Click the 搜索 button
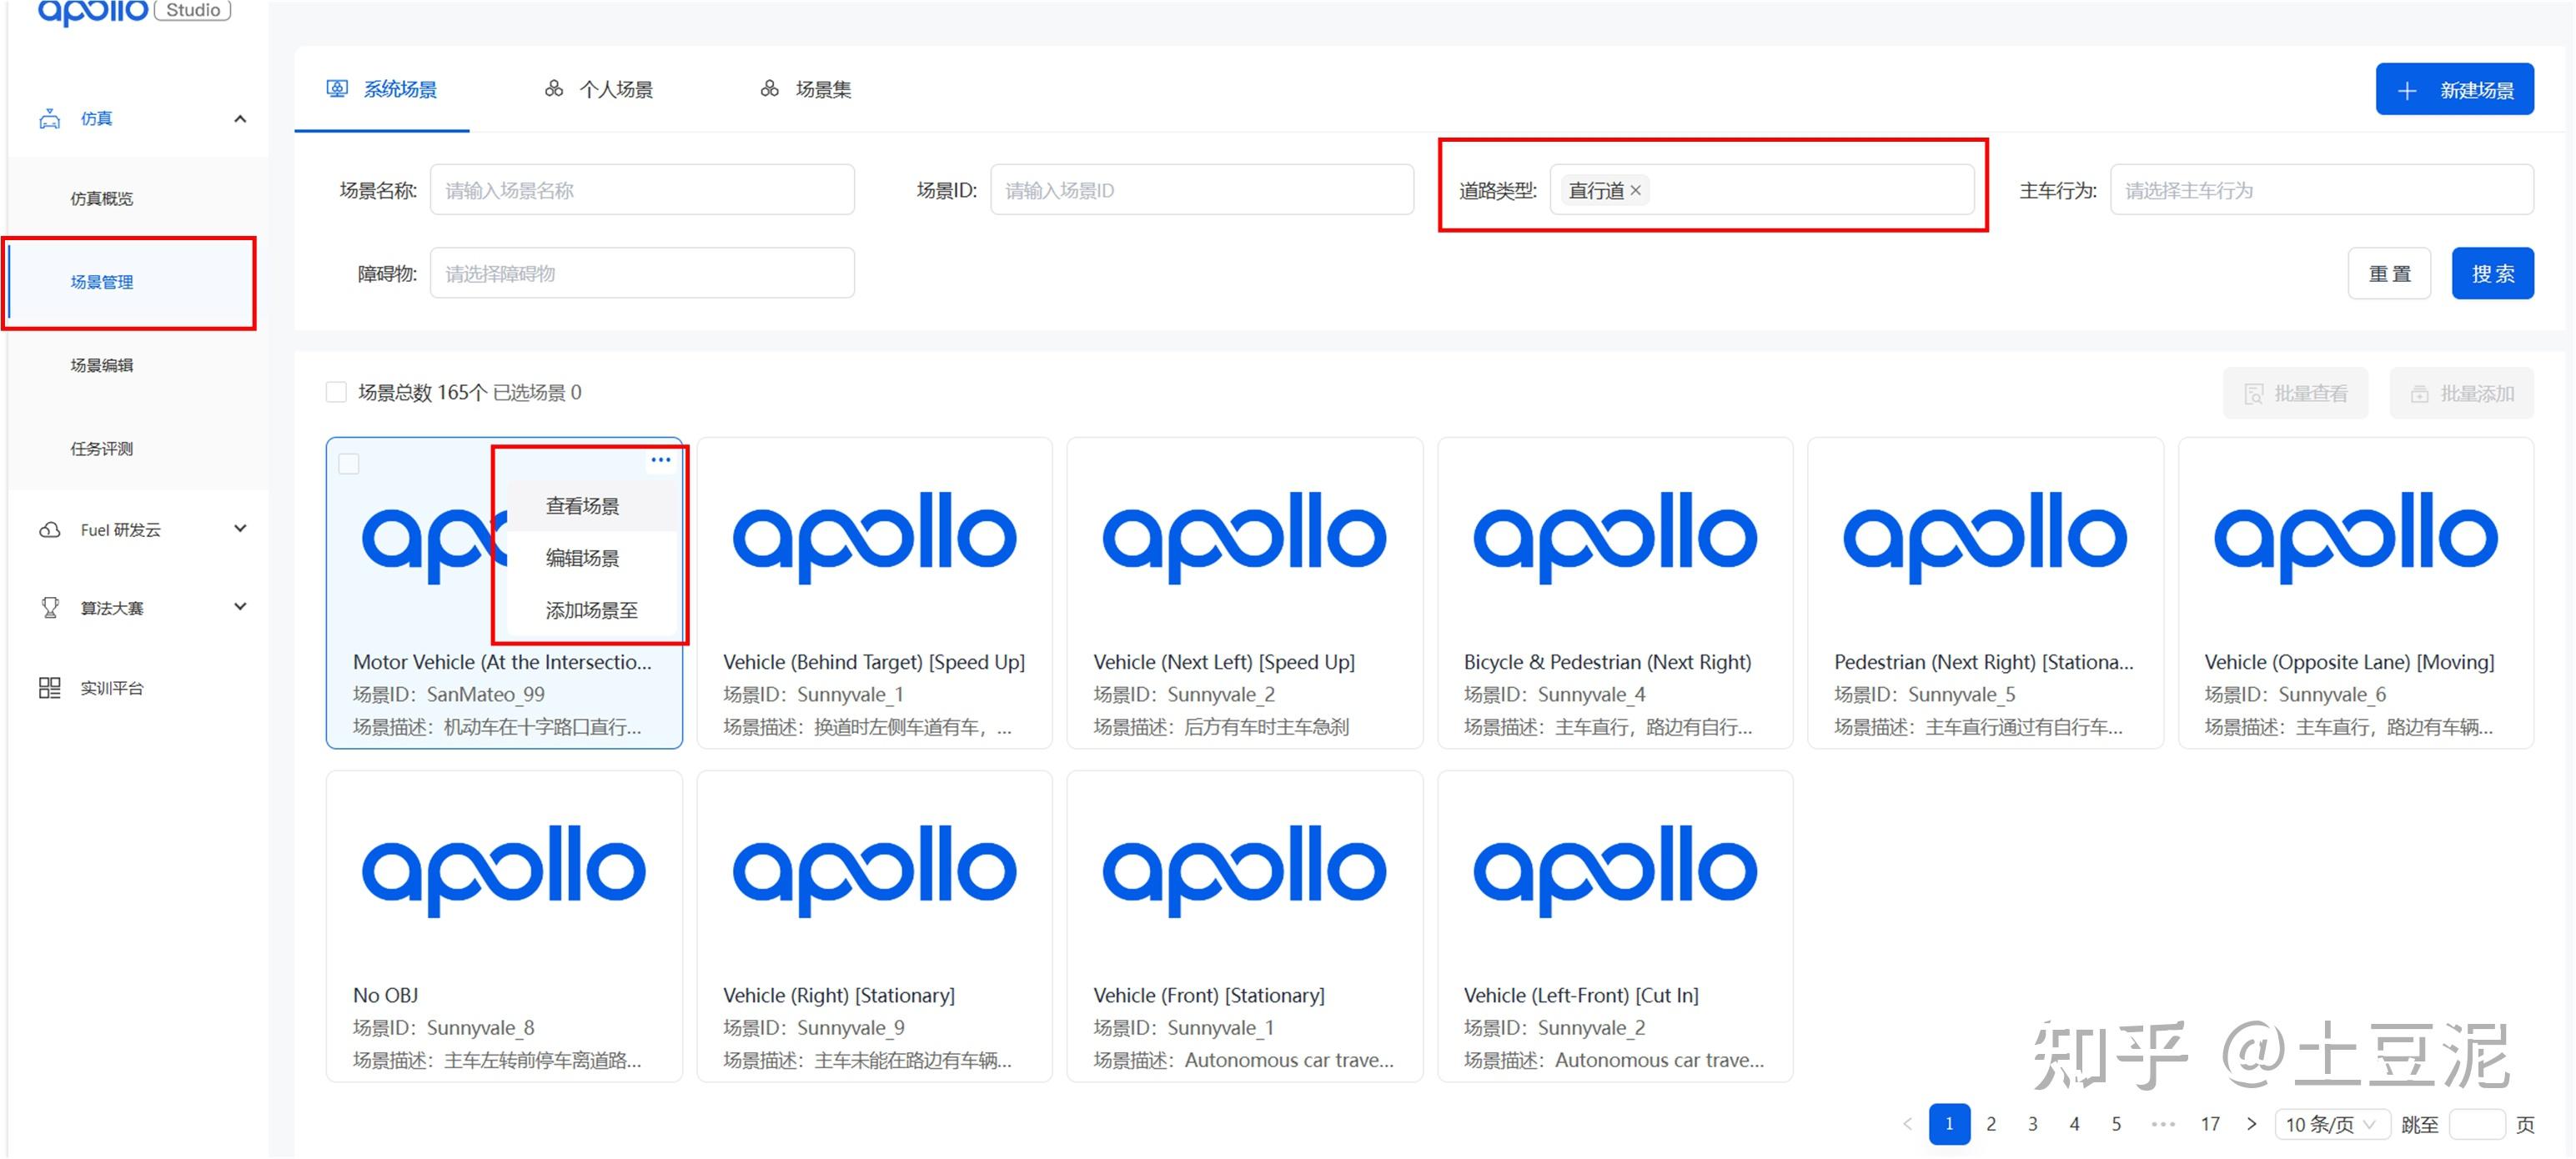2576x1159 pixels. [2493, 273]
